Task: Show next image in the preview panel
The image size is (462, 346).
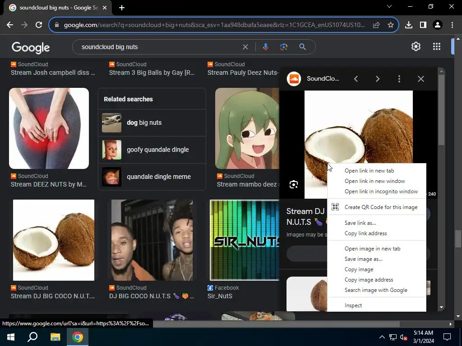Action: (378, 79)
